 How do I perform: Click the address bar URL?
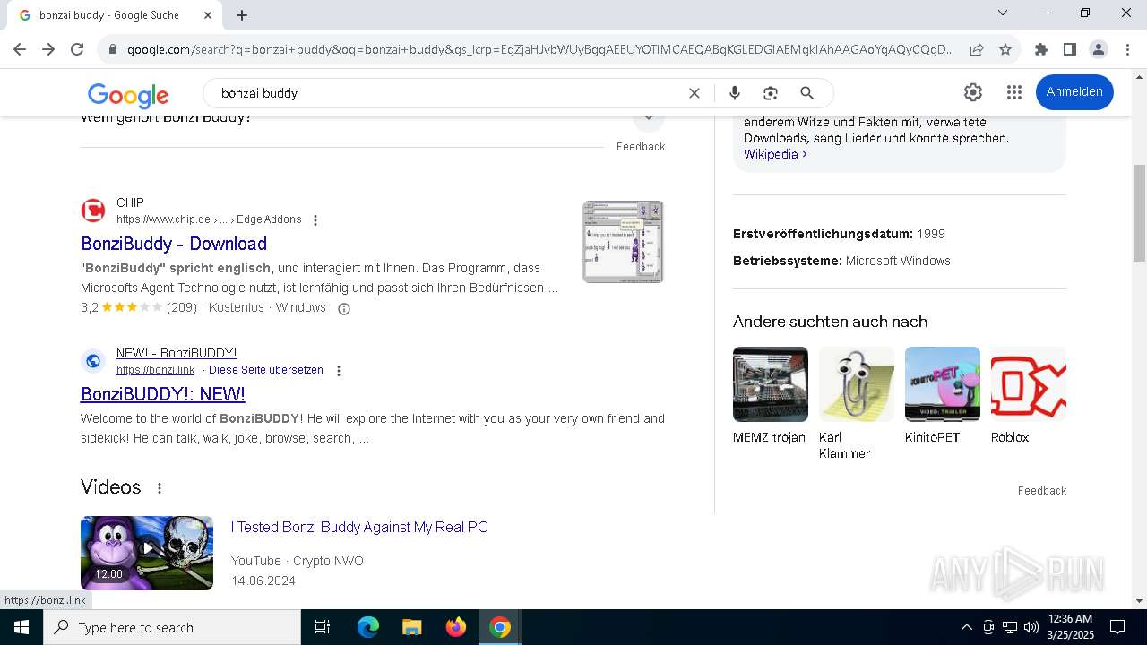point(540,50)
